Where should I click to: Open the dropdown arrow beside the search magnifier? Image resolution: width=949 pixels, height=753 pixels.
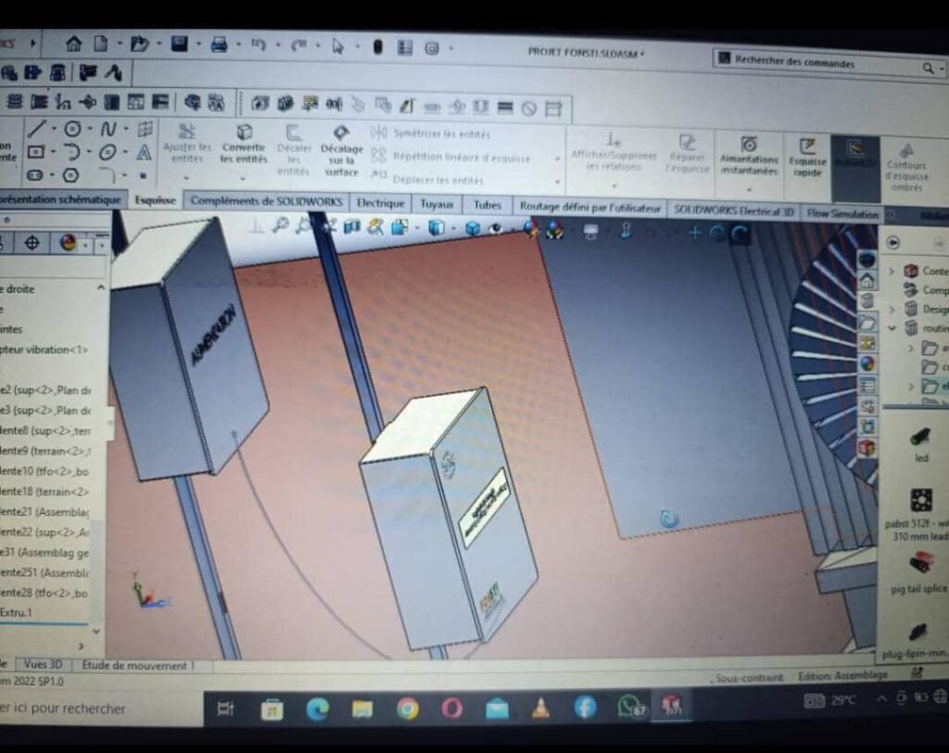pyautogui.click(x=940, y=69)
